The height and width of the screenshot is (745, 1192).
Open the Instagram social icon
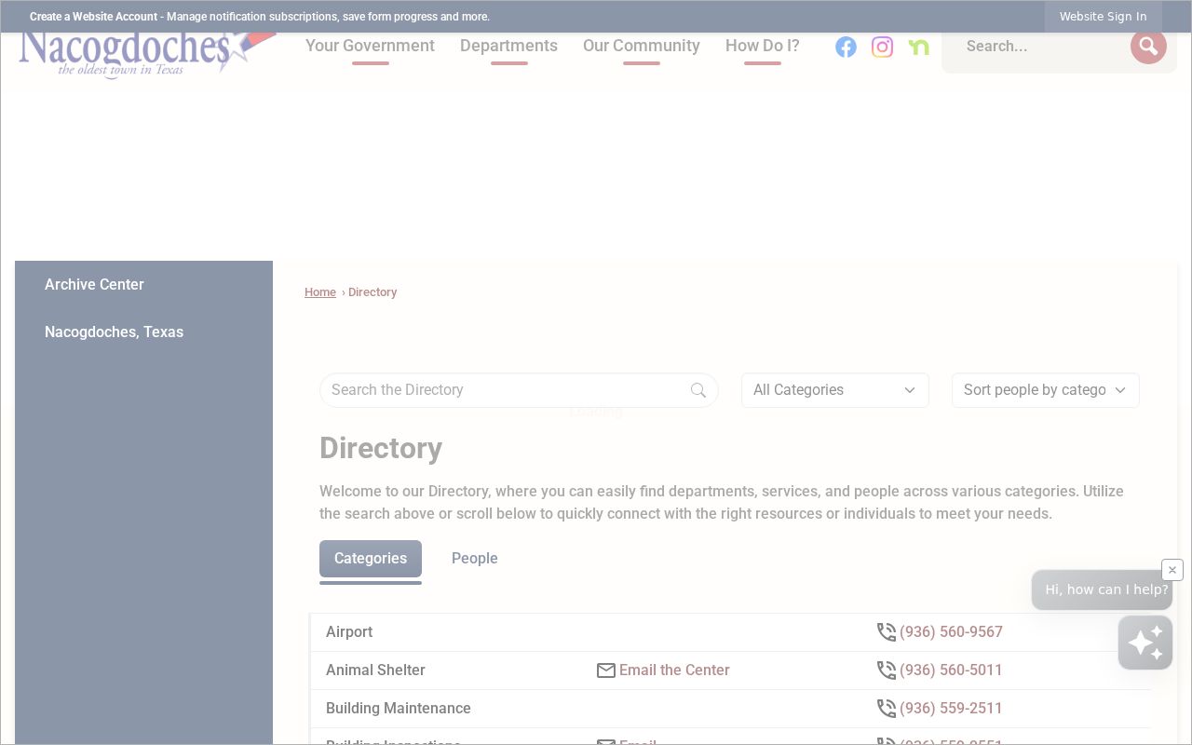click(882, 47)
